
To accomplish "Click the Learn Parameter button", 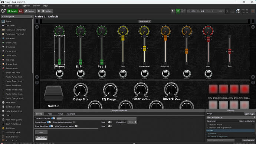I will point(248,140).
